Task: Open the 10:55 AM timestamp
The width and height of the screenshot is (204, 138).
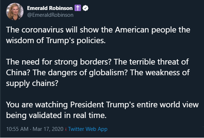Action: click(17, 129)
